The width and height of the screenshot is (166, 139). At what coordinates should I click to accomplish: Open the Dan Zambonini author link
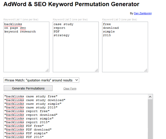click(x=143, y=13)
